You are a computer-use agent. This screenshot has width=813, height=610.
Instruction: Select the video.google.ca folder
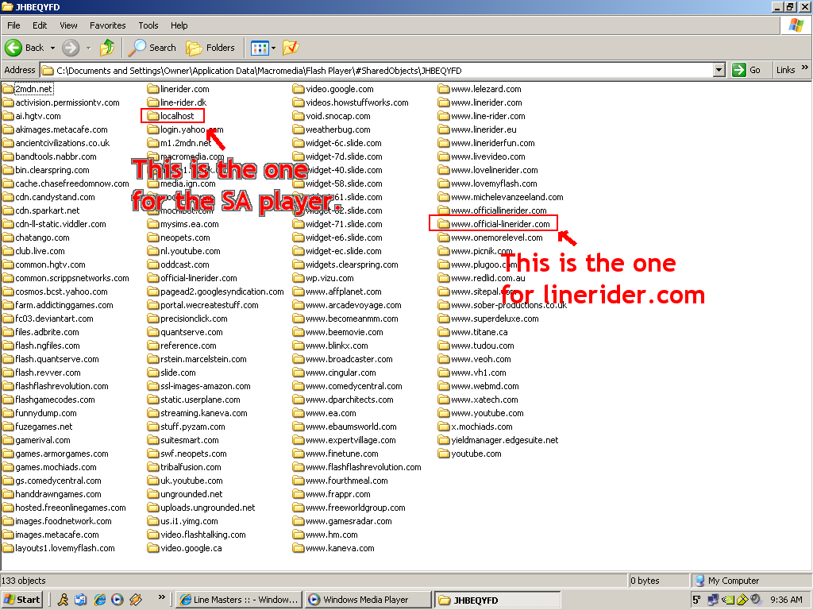tap(184, 548)
